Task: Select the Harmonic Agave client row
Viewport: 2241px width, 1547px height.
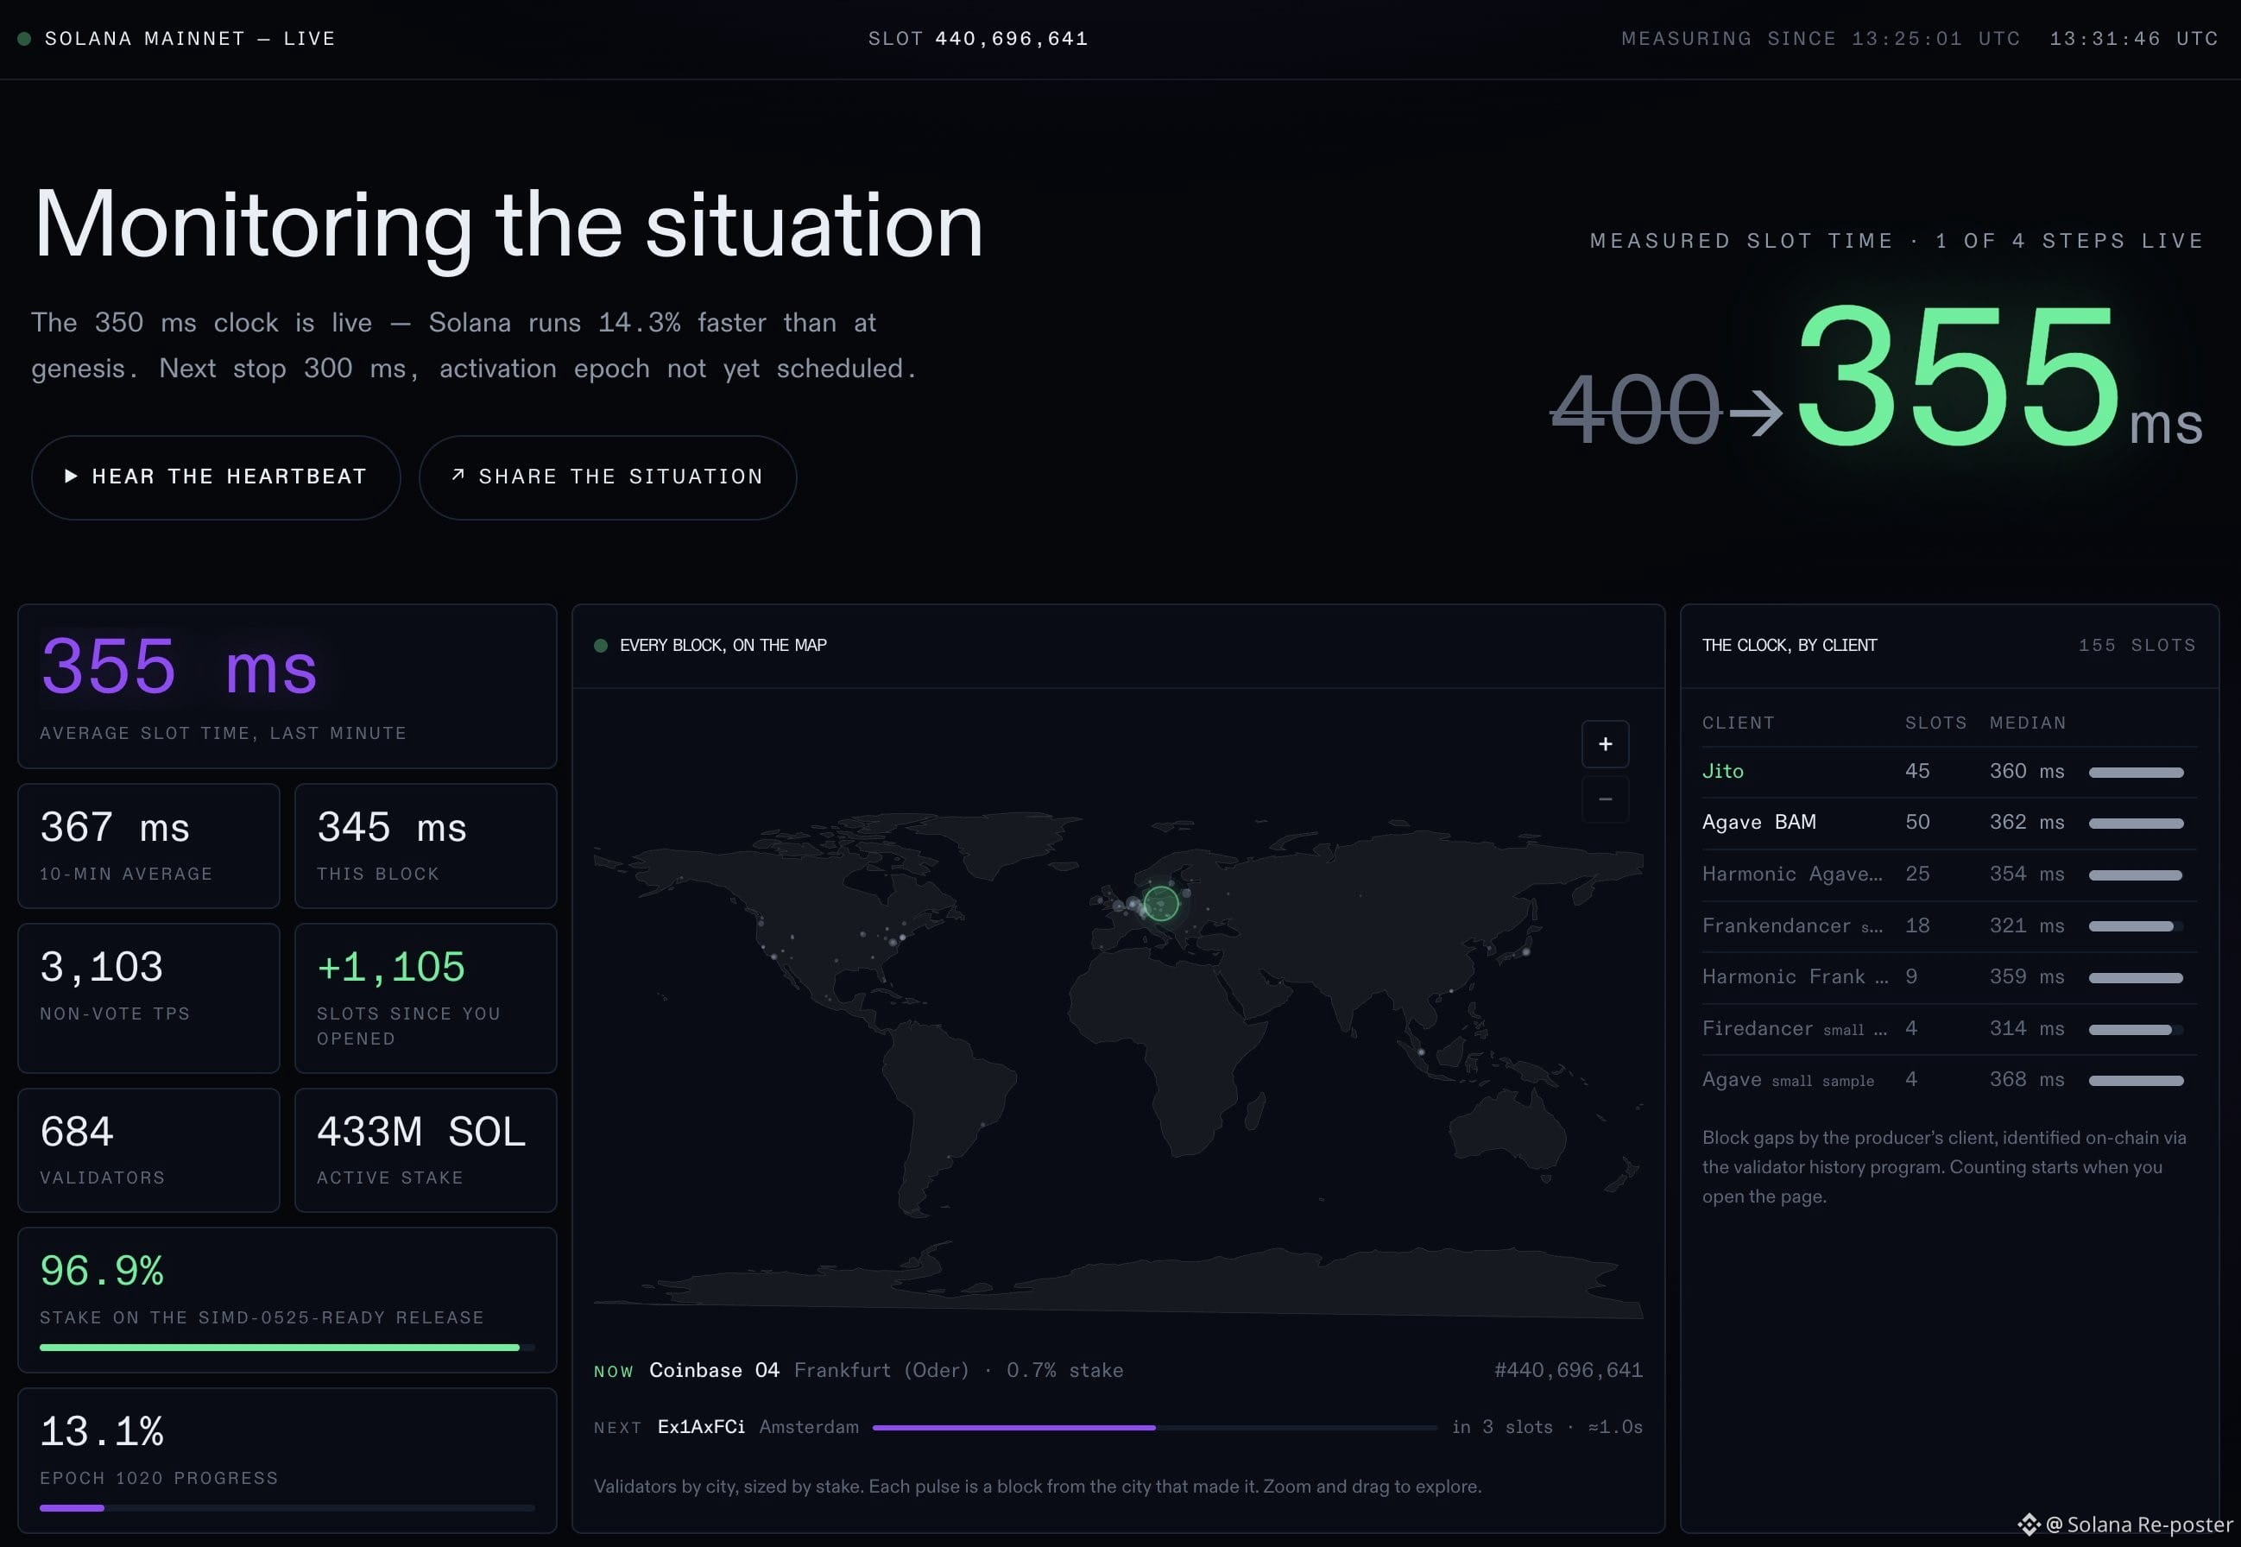Action: point(1948,875)
